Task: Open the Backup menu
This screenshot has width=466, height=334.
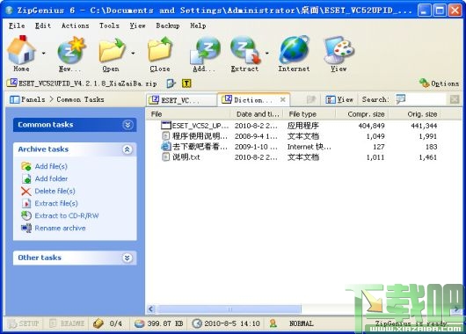Action: tap(168, 25)
